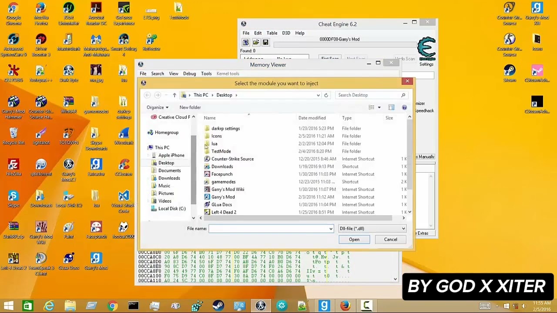Click the refresh button in the address bar
The width and height of the screenshot is (557, 313).
click(326, 95)
